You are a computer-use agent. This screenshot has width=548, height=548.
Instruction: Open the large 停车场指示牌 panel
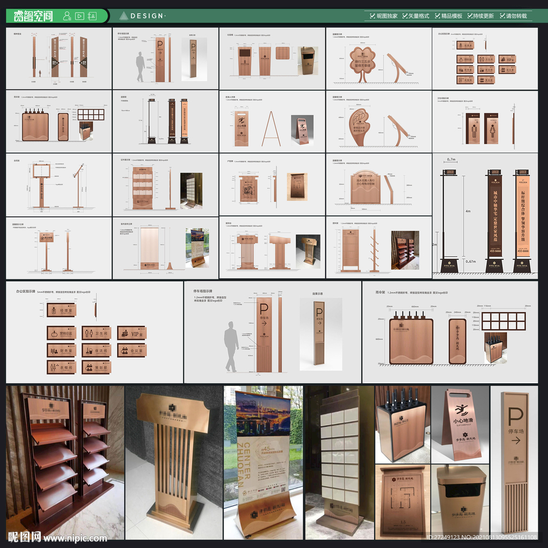coord(272,332)
